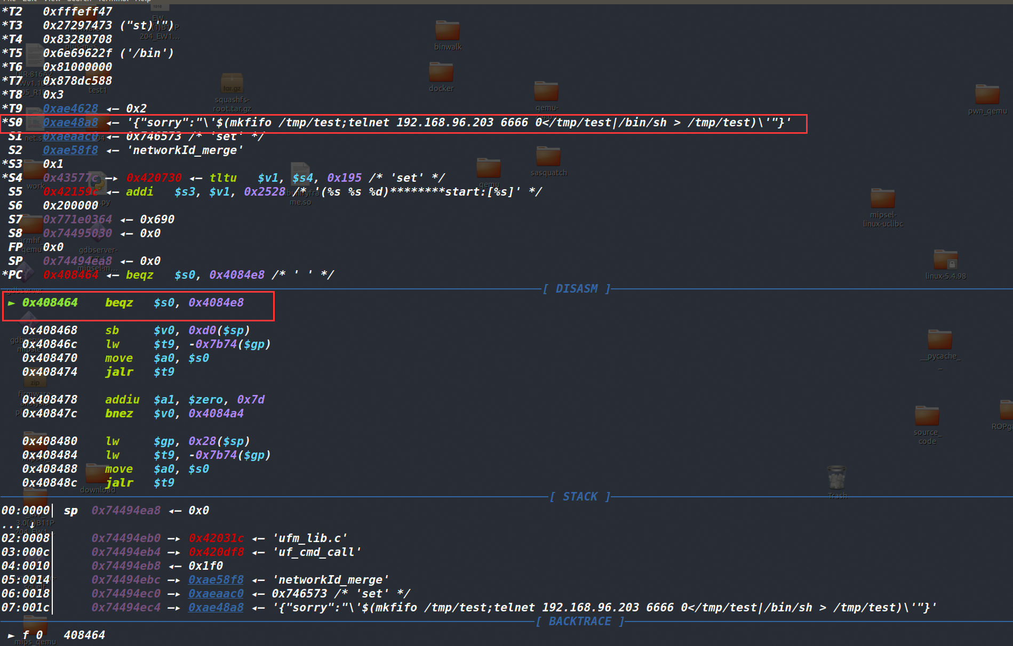Select branch target 0x4084e8 in disasm

point(216,303)
